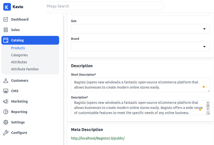This screenshot has width=214, height=145.
Task: Click the Dashboard chart icon
Action: 6,19
